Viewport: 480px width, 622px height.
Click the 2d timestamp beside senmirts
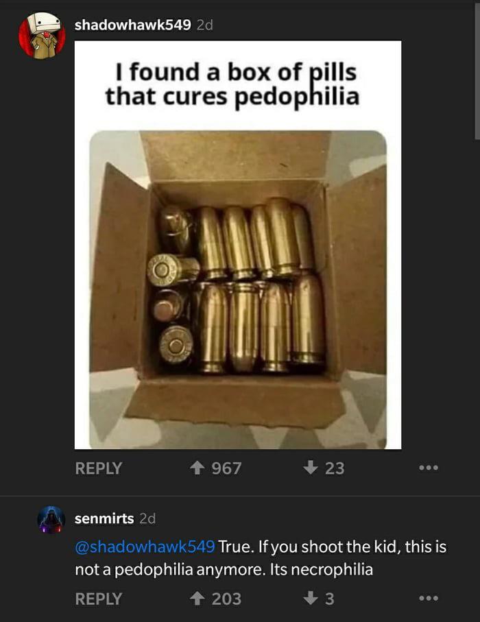coord(147,518)
